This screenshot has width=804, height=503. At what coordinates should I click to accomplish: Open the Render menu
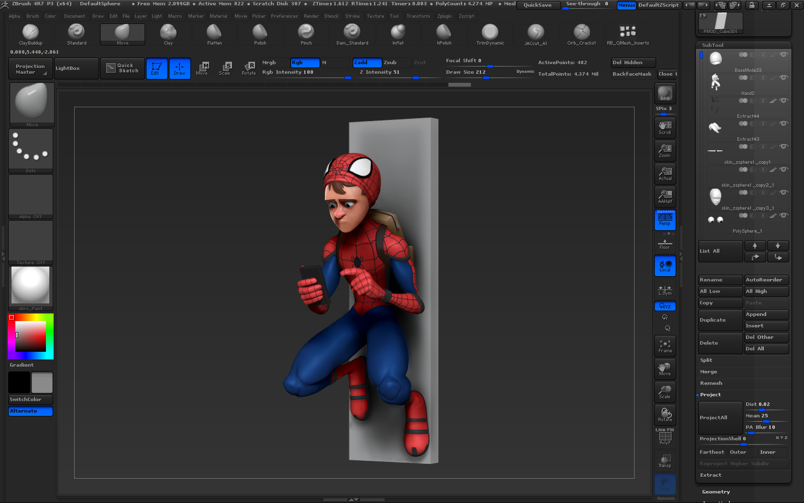311,16
